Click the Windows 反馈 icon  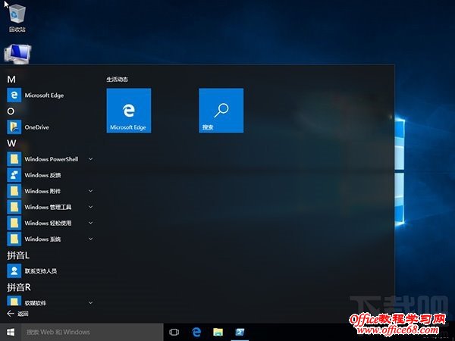click(x=14, y=175)
